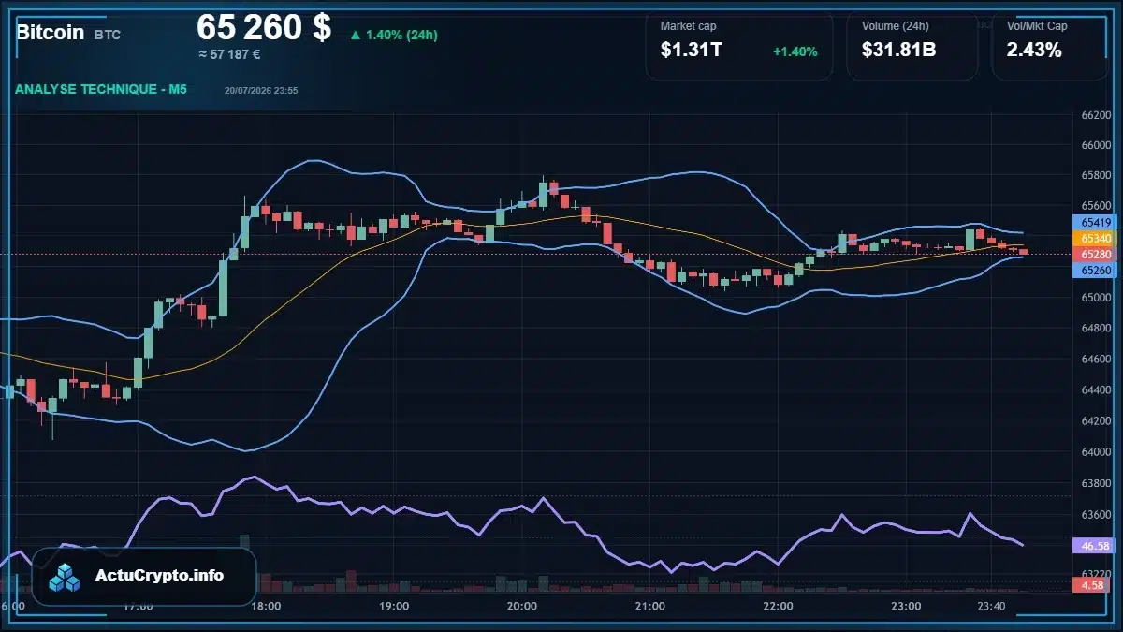The image size is (1123, 632).
Task: Click the 18:00 time axis label
Action: pos(266,606)
